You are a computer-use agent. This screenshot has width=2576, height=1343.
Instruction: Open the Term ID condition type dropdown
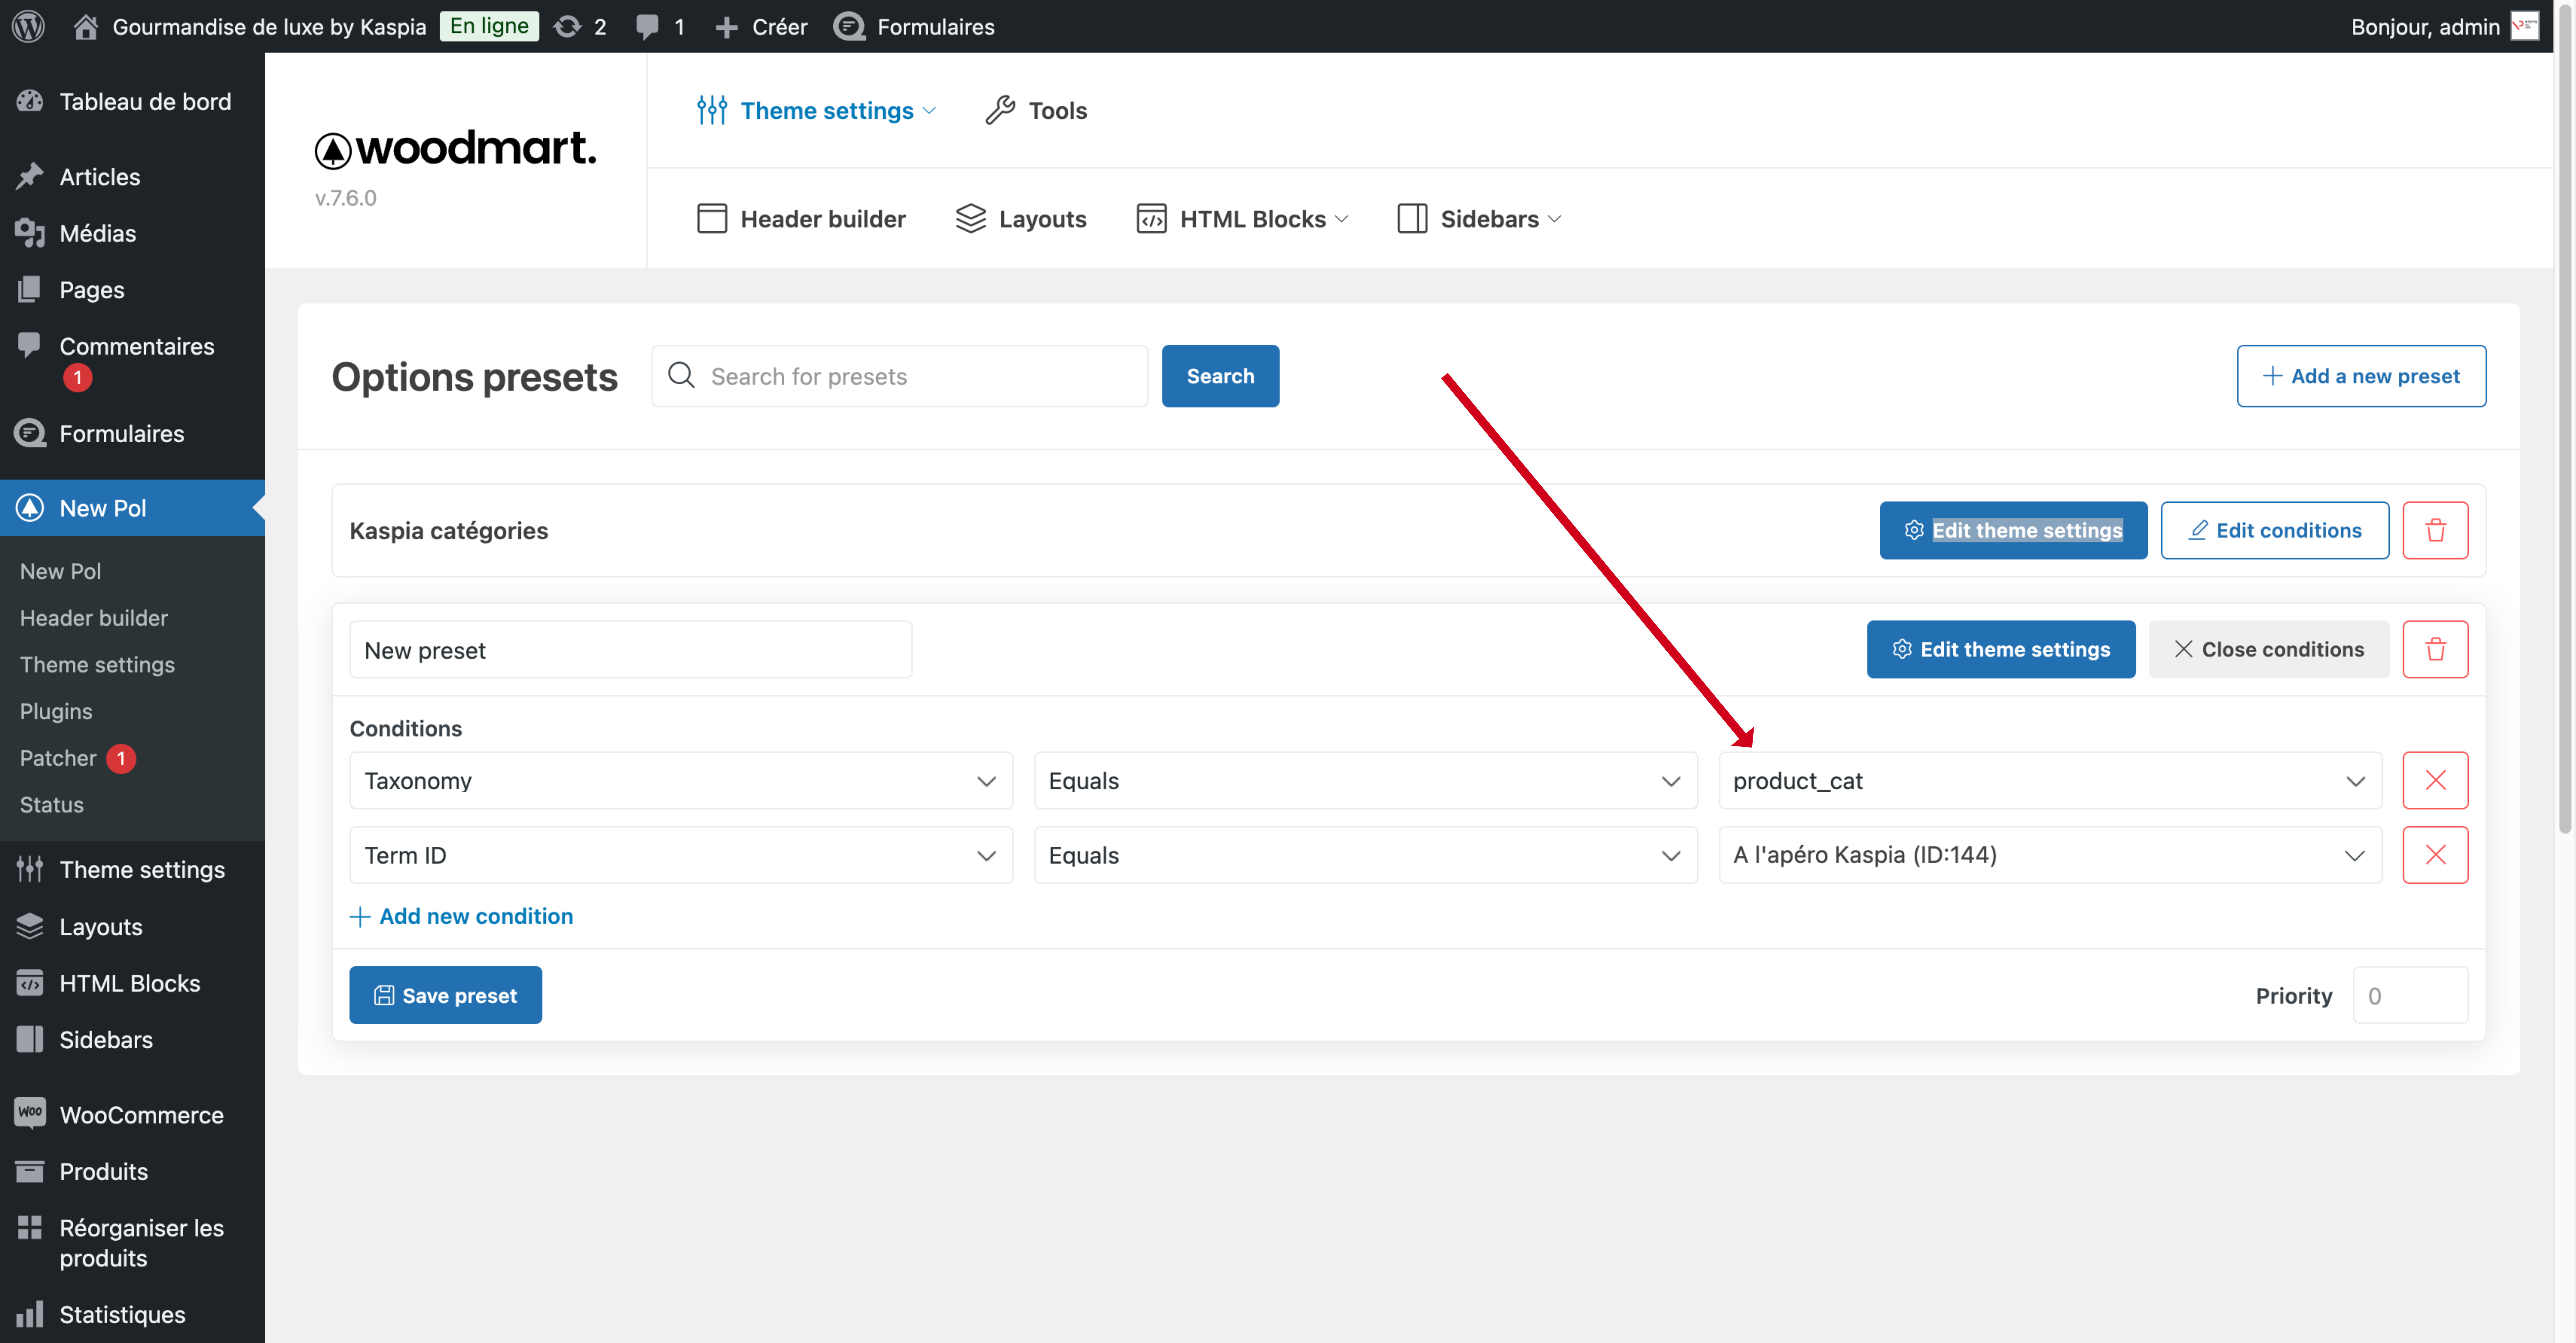pyautogui.click(x=681, y=855)
